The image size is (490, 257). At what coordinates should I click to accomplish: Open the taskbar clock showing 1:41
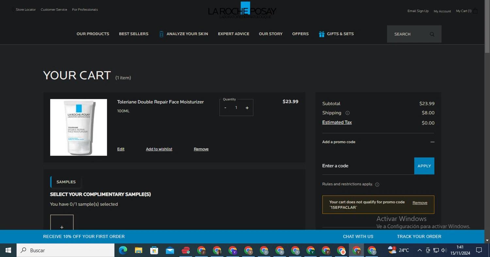[460, 250]
